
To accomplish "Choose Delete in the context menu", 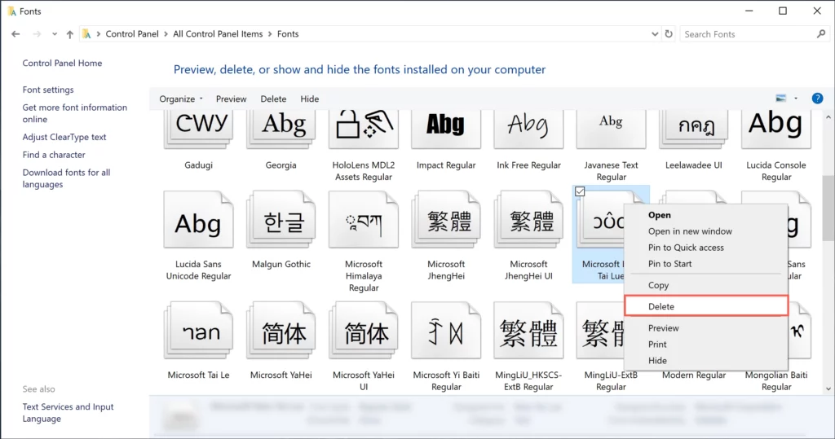I will tap(705, 306).
